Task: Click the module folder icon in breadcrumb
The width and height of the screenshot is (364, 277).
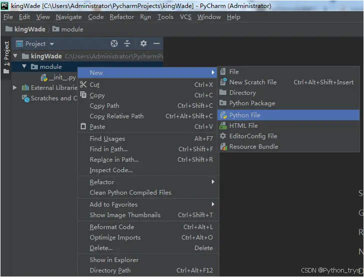Action: pos(55,29)
